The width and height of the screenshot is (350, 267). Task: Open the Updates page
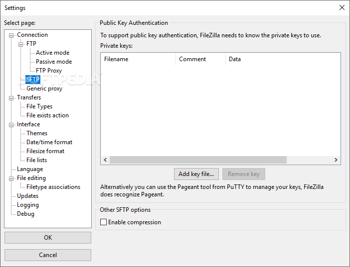pos(28,196)
